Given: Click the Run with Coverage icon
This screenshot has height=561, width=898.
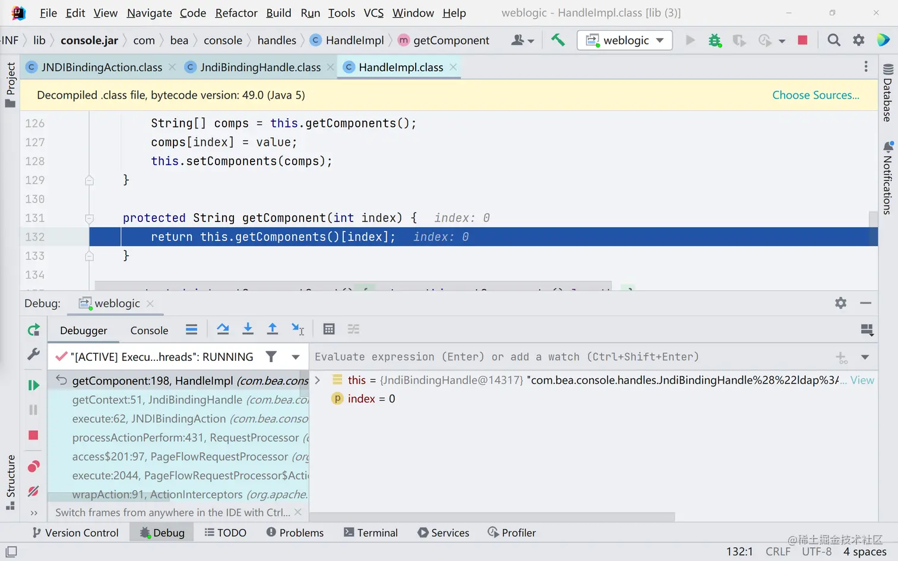Looking at the screenshot, I should click(739, 40).
